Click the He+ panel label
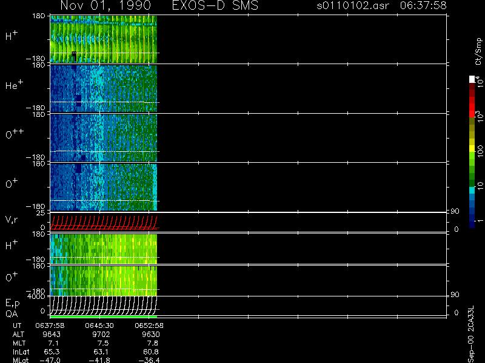The width and height of the screenshot is (485, 363). pos(14,85)
